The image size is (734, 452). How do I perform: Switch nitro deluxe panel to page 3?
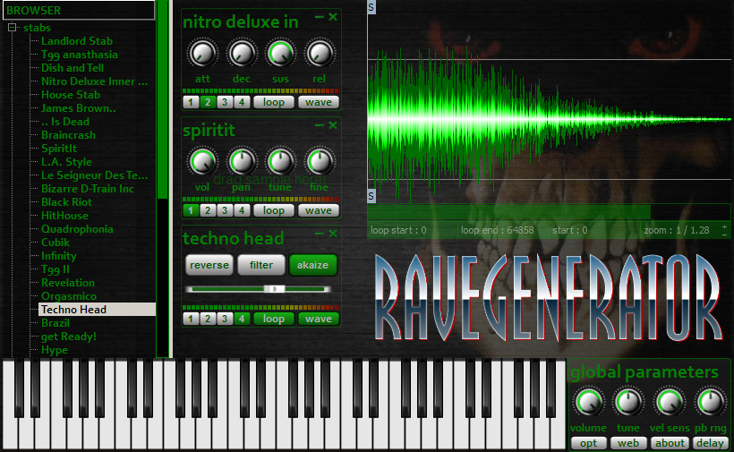coord(225,102)
